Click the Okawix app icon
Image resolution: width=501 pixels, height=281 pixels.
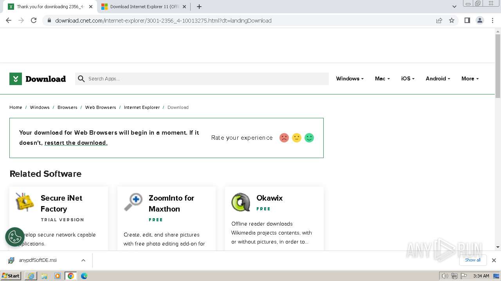pos(241,202)
